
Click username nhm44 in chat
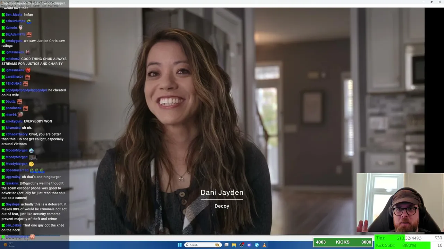click(x=11, y=115)
